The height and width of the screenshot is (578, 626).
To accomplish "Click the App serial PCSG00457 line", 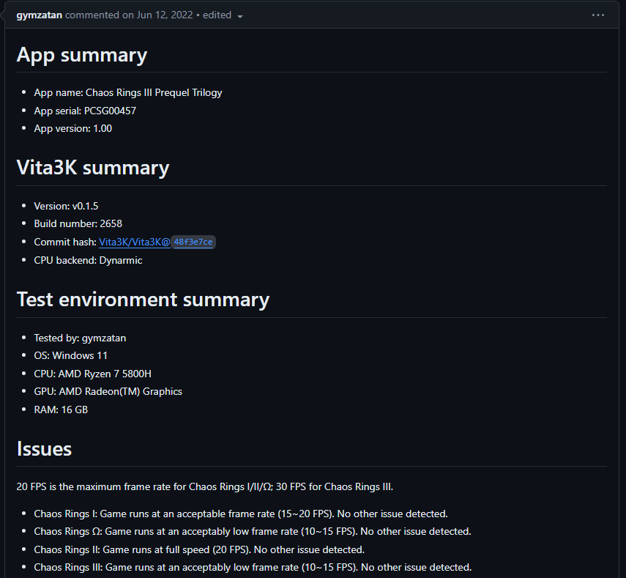I will point(85,111).
